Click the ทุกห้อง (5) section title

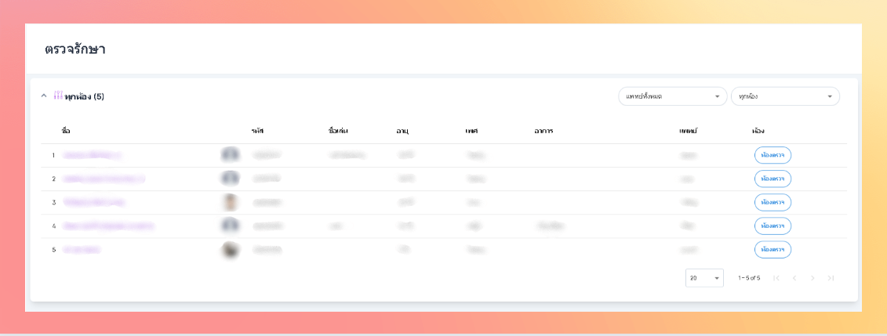point(84,96)
